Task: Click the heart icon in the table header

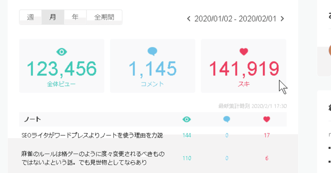Action: coord(267,119)
